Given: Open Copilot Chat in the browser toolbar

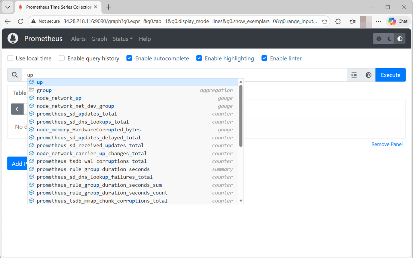Looking at the screenshot, I should click(x=398, y=21).
